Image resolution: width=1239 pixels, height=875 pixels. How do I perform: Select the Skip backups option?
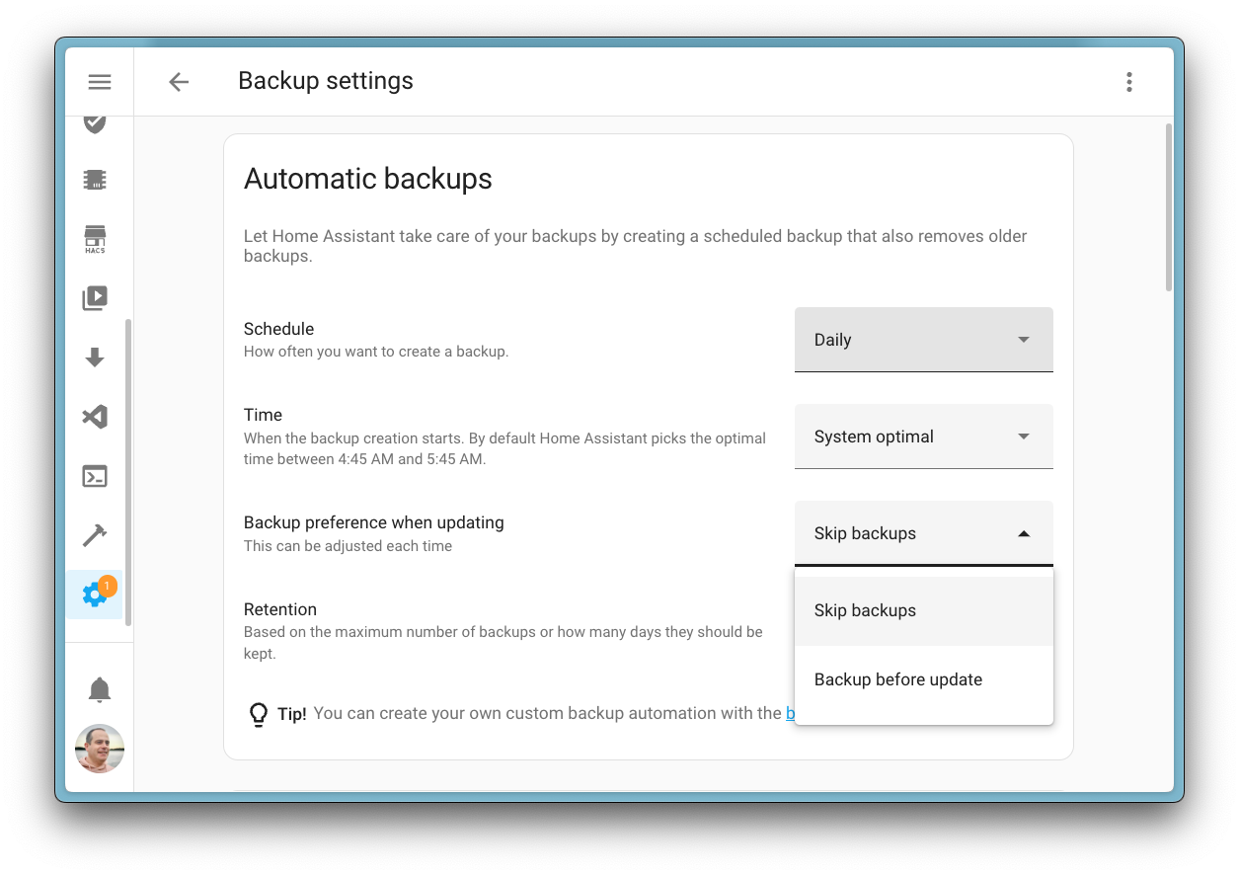point(865,610)
